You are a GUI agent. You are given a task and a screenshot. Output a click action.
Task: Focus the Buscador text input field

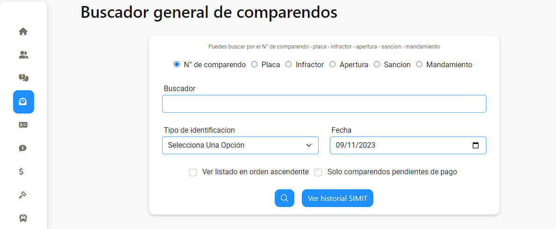(x=324, y=104)
